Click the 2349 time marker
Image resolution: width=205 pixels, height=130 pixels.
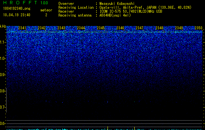point(179,28)
